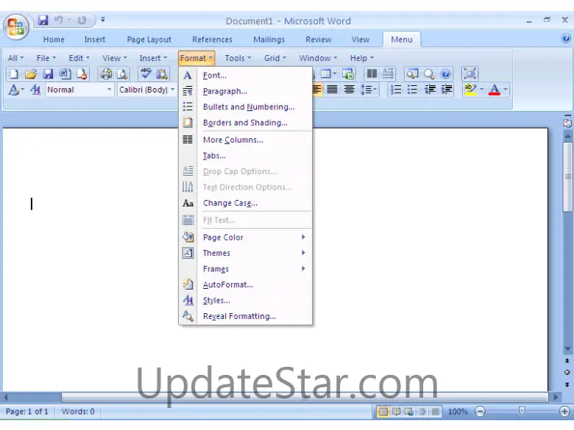Viewport: 574px width, 430px height.
Task: Click the Zoom In plus button
Action: click(x=564, y=412)
